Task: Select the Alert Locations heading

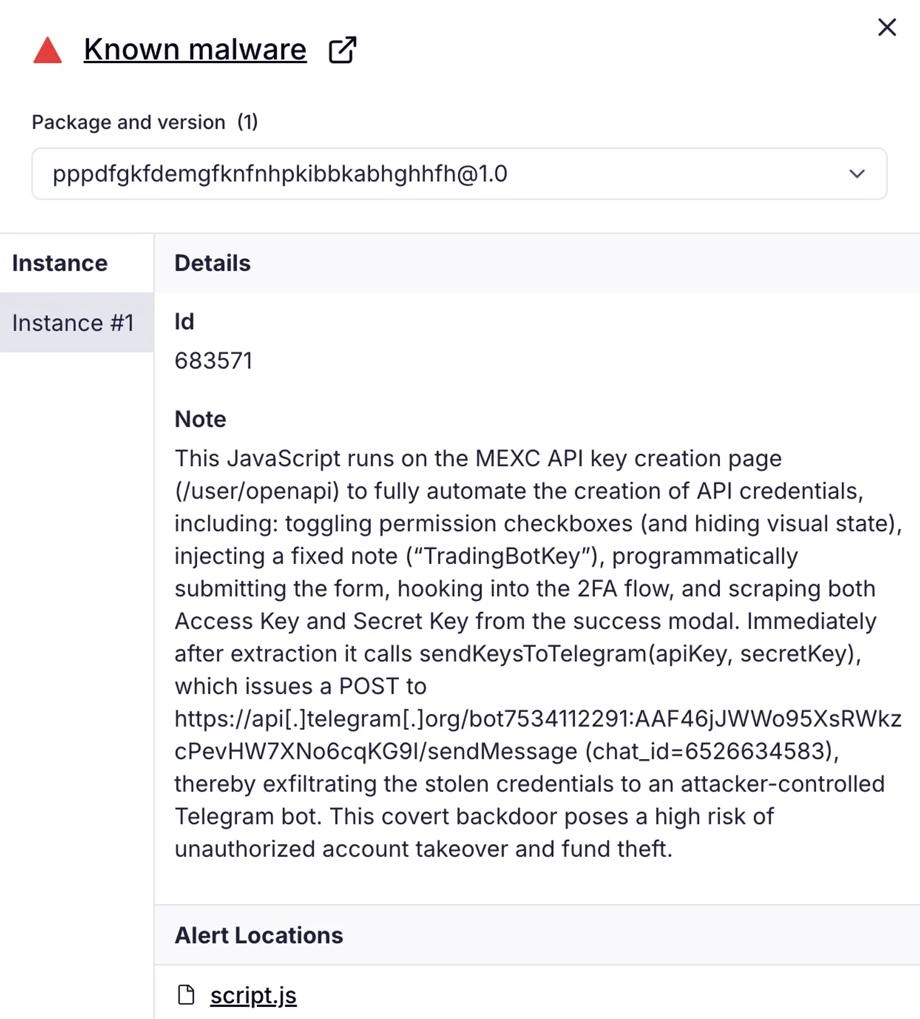Action: (x=259, y=935)
